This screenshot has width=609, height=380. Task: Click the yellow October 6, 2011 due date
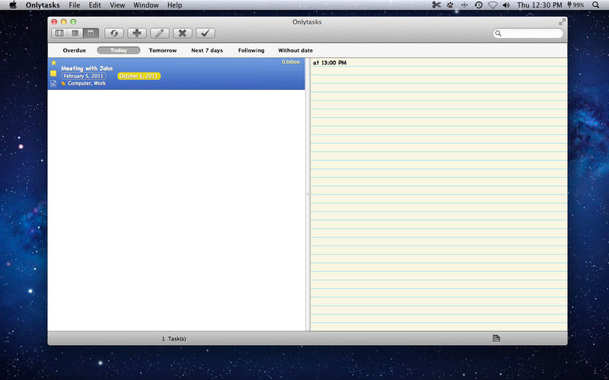(x=139, y=76)
